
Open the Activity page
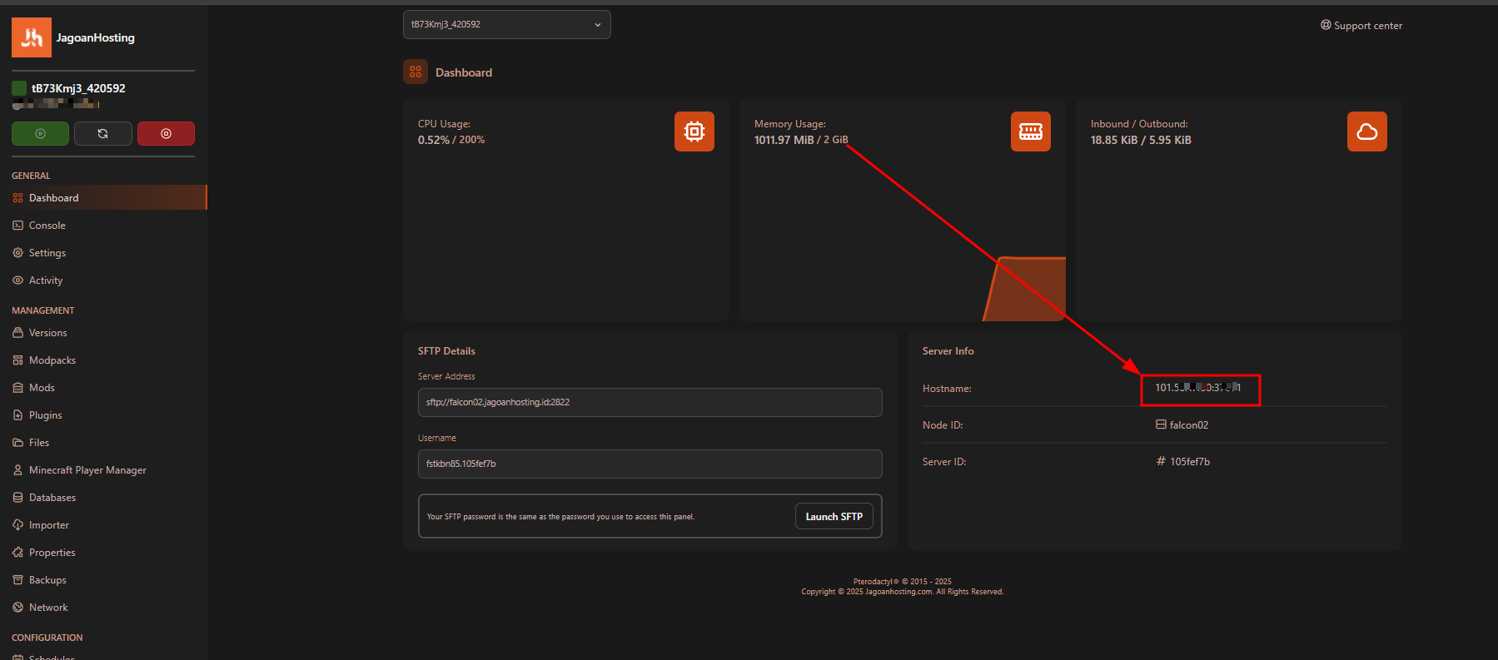pos(103,280)
